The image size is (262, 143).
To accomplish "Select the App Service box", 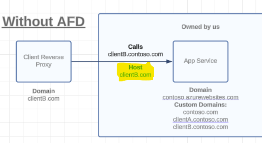I will click(201, 62).
